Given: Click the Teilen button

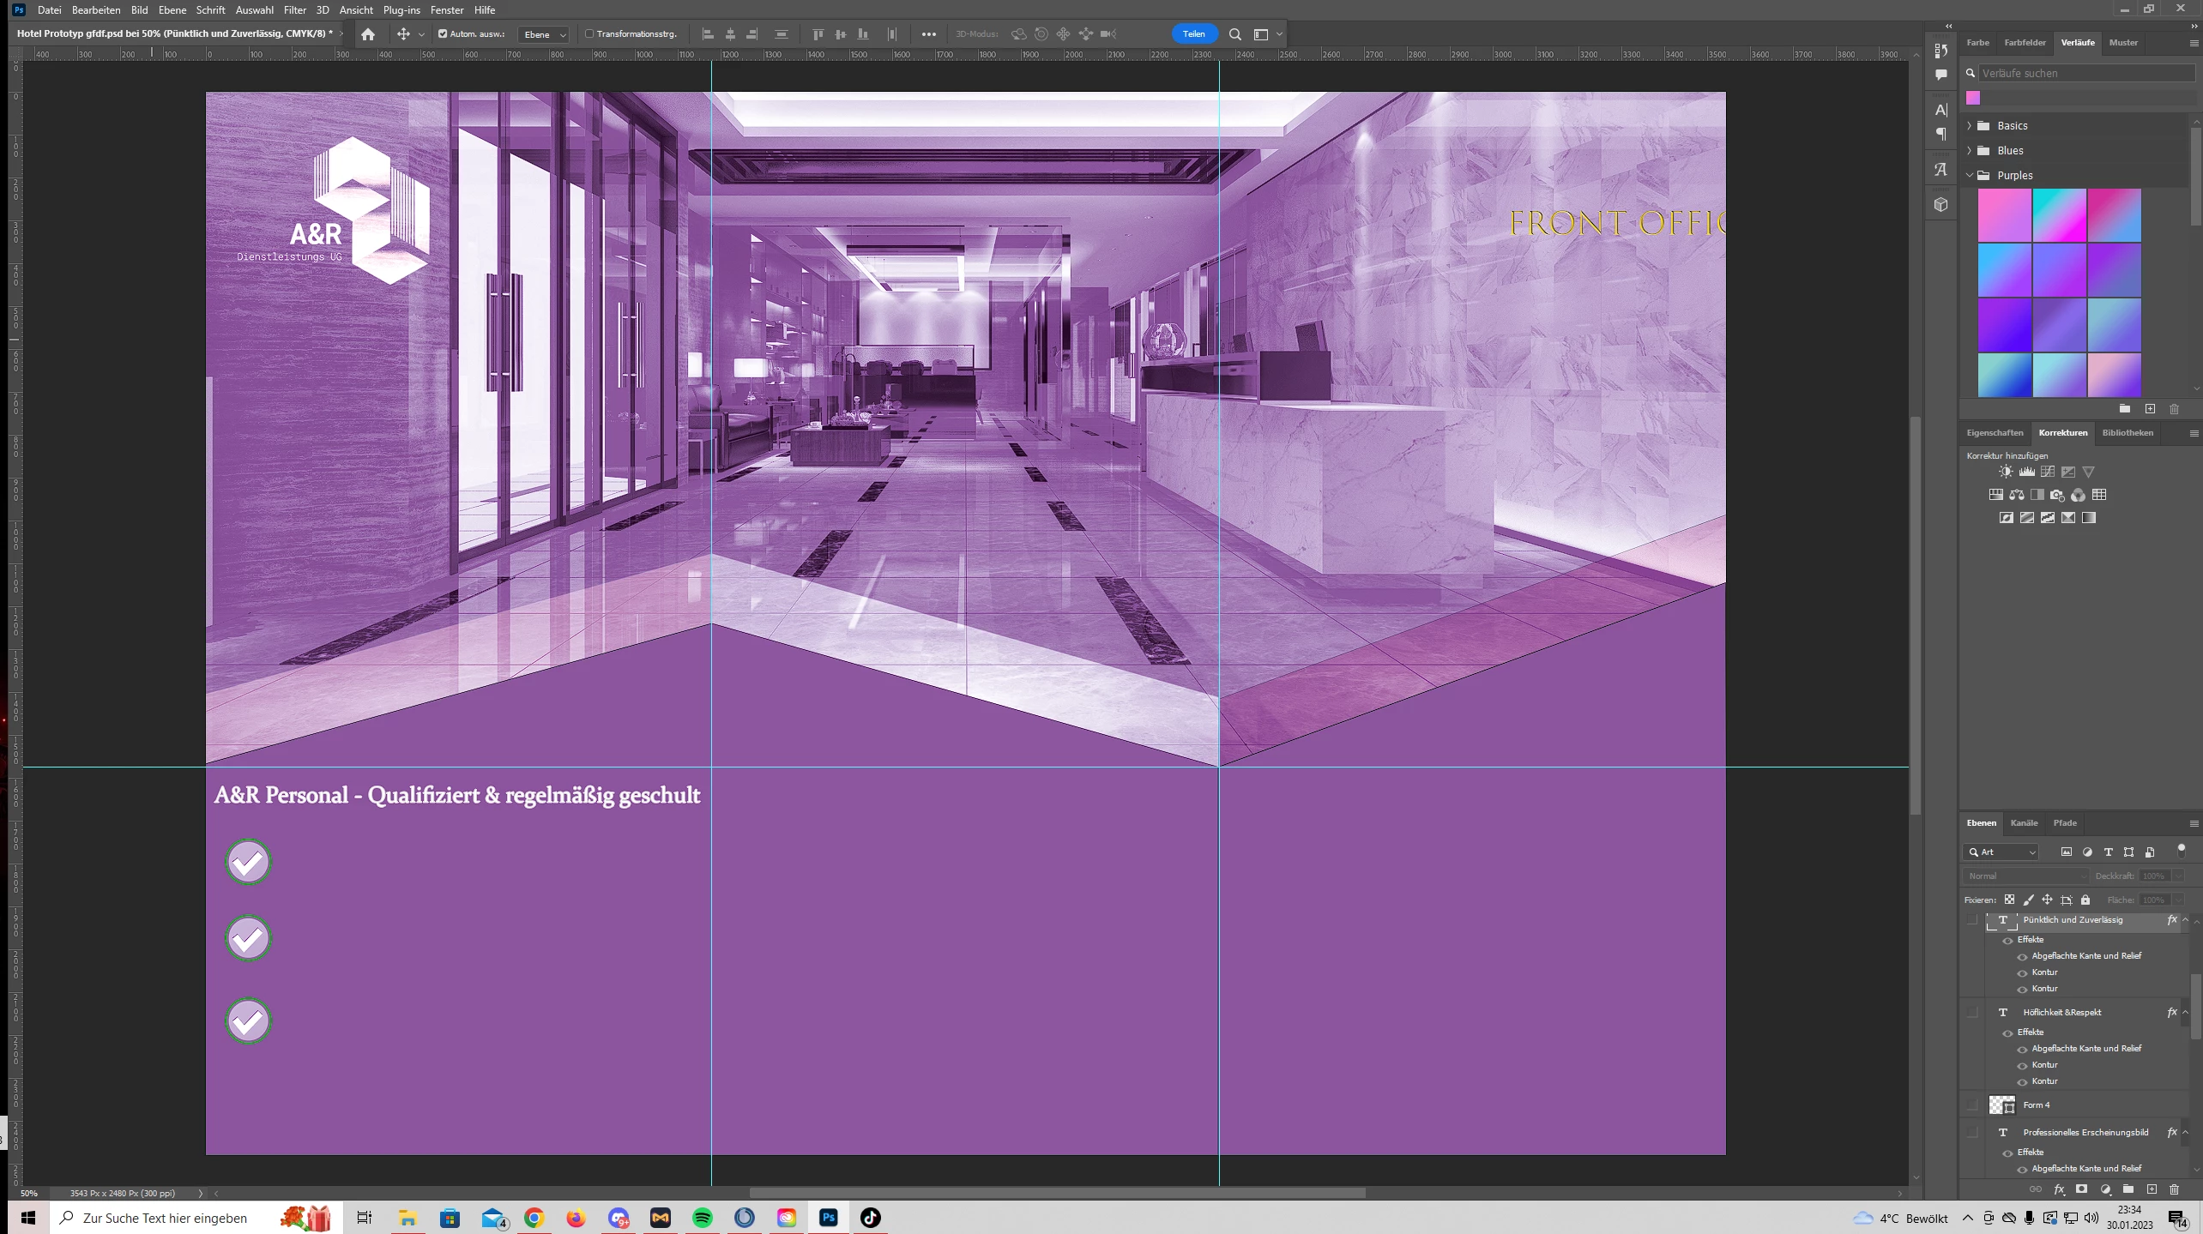Looking at the screenshot, I should (x=1193, y=34).
